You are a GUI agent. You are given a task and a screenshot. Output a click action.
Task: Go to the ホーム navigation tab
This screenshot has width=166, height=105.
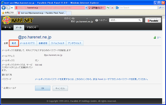(x=8, y=27)
